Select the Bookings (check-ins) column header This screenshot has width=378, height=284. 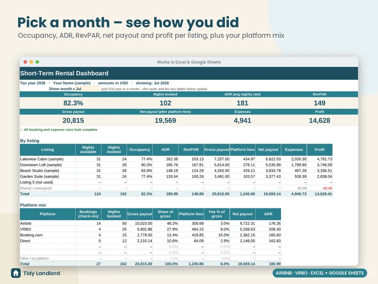(88, 214)
